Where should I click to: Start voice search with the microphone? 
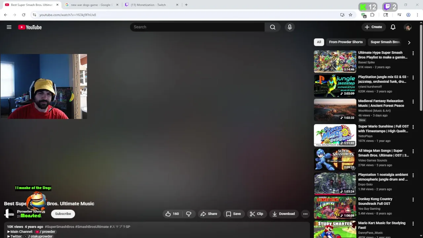[x=290, y=27]
